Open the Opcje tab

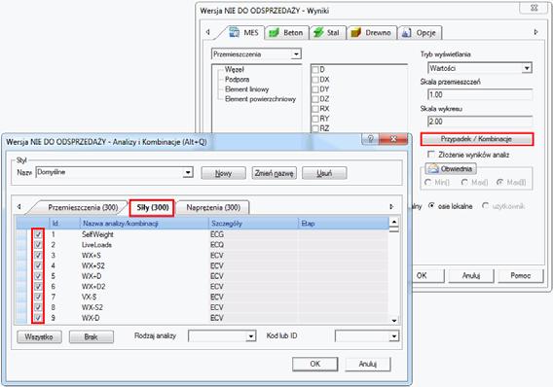click(x=420, y=33)
